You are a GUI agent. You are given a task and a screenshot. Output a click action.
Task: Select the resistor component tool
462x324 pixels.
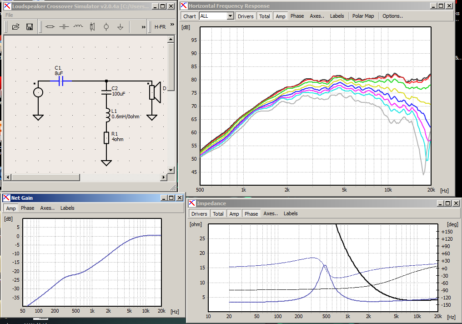point(50,27)
